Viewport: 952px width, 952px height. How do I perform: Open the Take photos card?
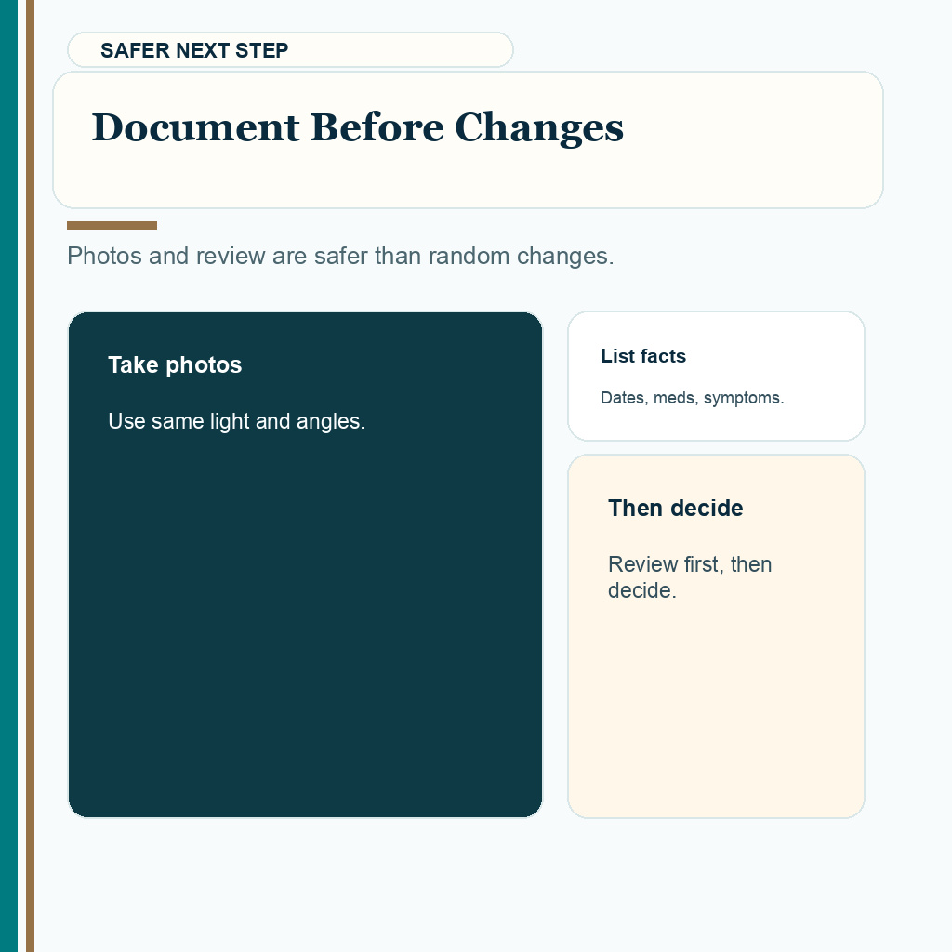pyautogui.click(x=305, y=564)
